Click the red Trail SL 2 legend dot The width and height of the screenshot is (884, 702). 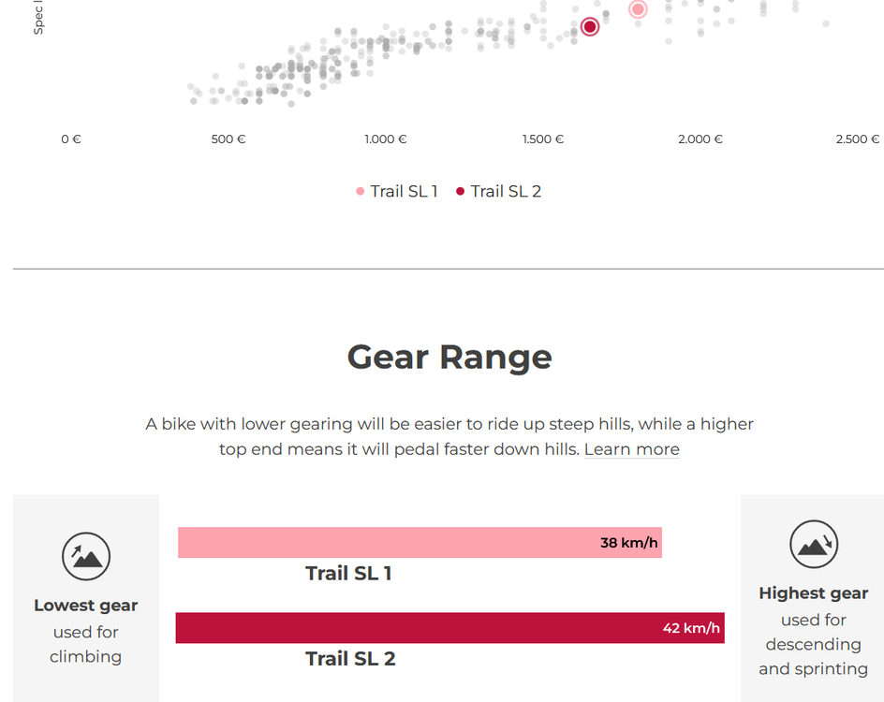click(460, 192)
